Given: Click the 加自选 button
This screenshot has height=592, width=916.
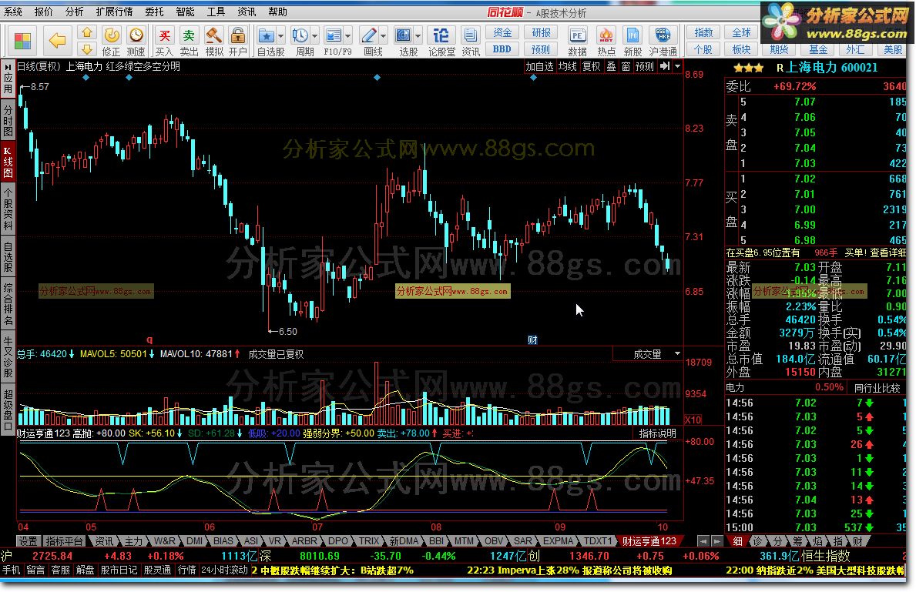Looking at the screenshot, I should (x=539, y=66).
